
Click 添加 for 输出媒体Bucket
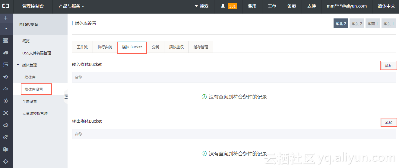click(389, 122)
